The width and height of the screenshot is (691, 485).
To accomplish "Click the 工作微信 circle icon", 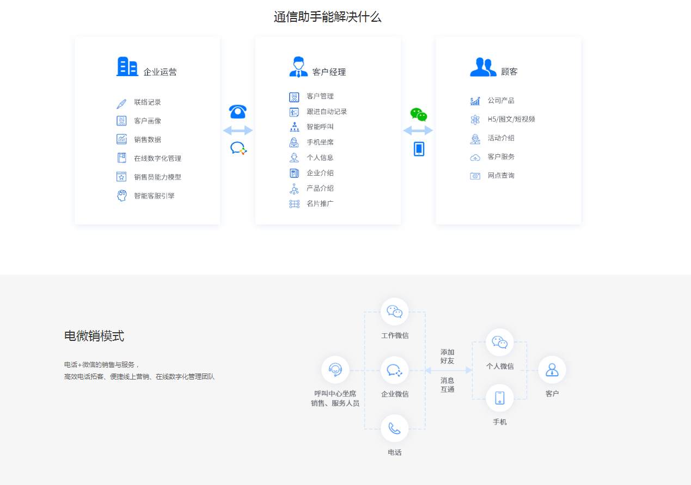I will [x=394, y=312].
